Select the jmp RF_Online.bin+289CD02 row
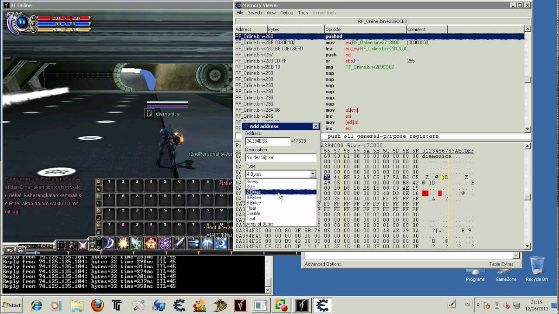The width and height of the screenshot is (559, 314). [x=380, y=67]
